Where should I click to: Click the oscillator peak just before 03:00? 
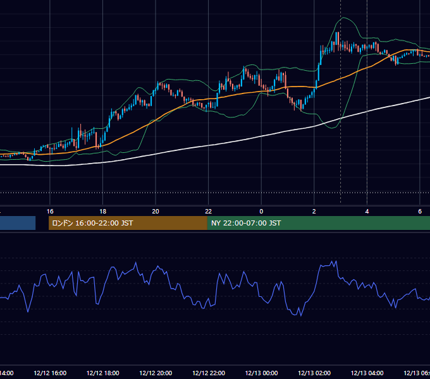click(x=336, y=262)
